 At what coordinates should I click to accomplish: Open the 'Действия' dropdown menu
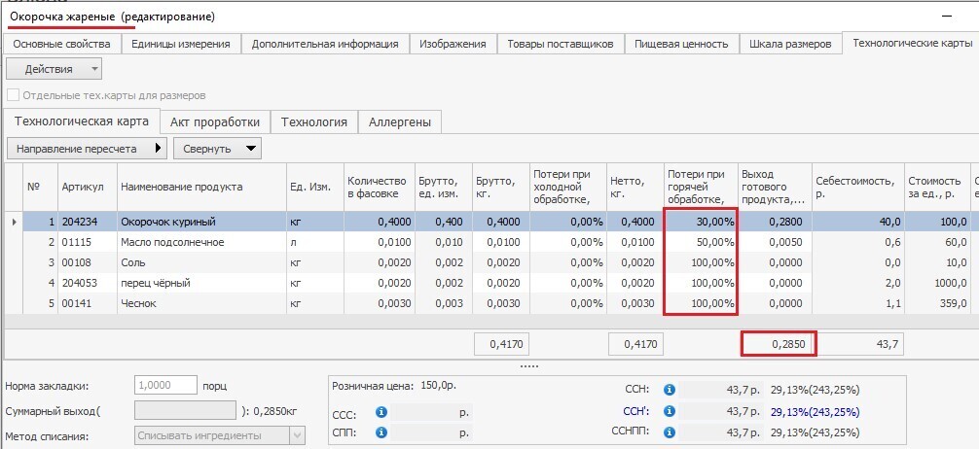(54, 69)
